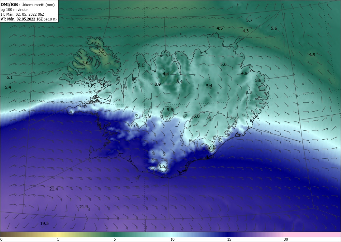The width and height of the screenshot is (341, 242).
Task: Pick the 5.7 value north of Iceland
Action: pyautogui.click(x=249, y=20)
